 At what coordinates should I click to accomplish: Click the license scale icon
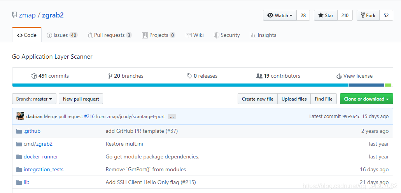click(339, 76)
